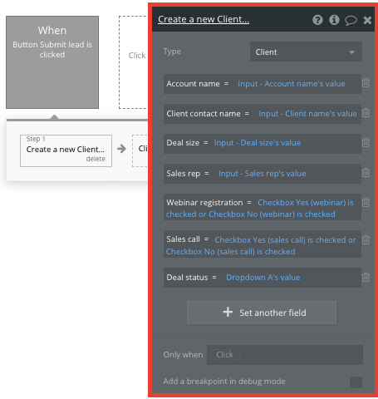Click the Create a new Client title

204,19
